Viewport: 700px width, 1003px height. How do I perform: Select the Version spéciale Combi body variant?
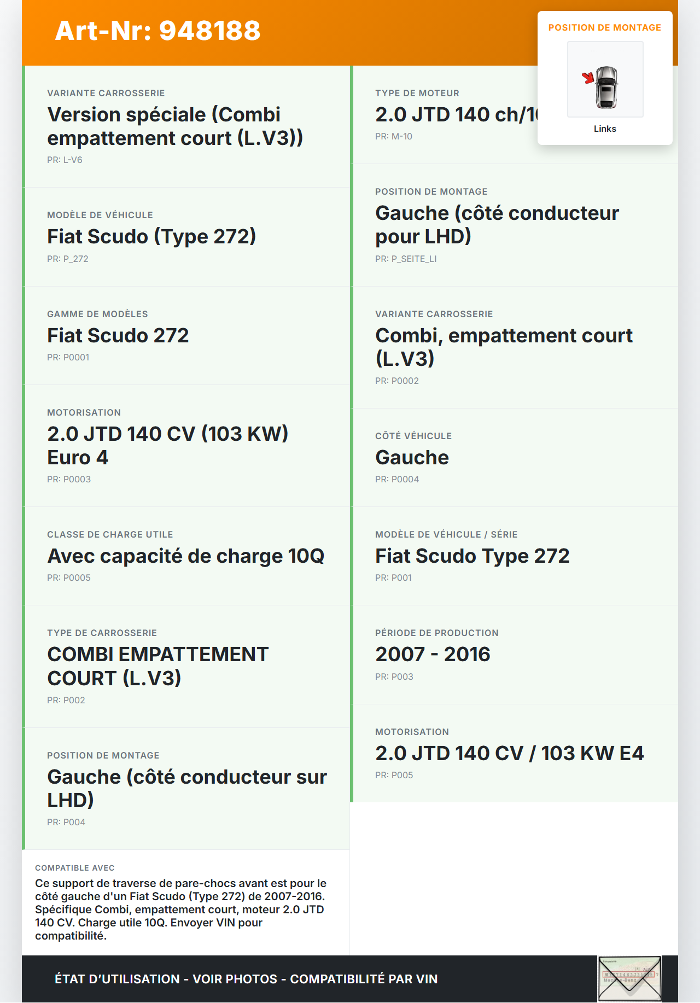(x=175, y=126)
